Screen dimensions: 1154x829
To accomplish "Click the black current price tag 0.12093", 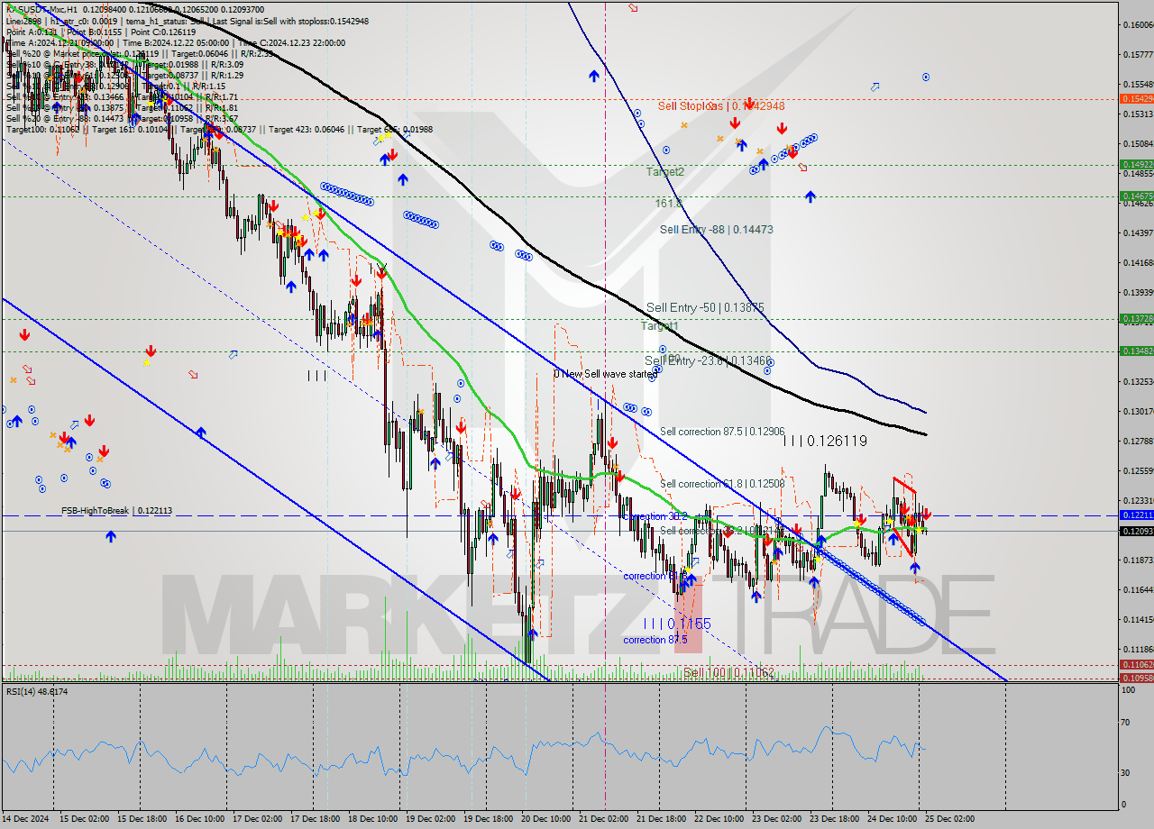I will pyautogui.click(x=1136, y=531).
